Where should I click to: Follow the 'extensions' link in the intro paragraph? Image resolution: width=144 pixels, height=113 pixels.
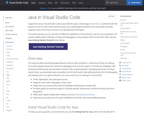[96, 24]
